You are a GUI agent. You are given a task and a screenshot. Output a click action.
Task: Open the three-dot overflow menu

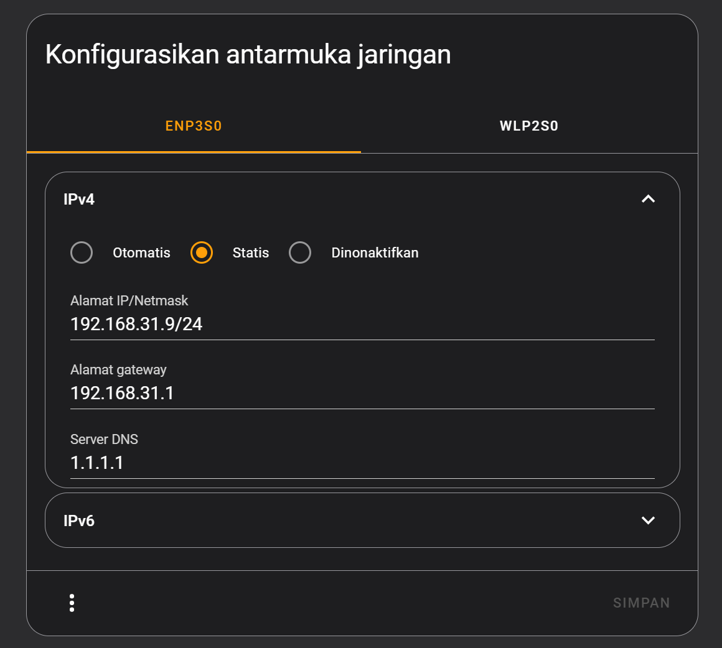72,603
